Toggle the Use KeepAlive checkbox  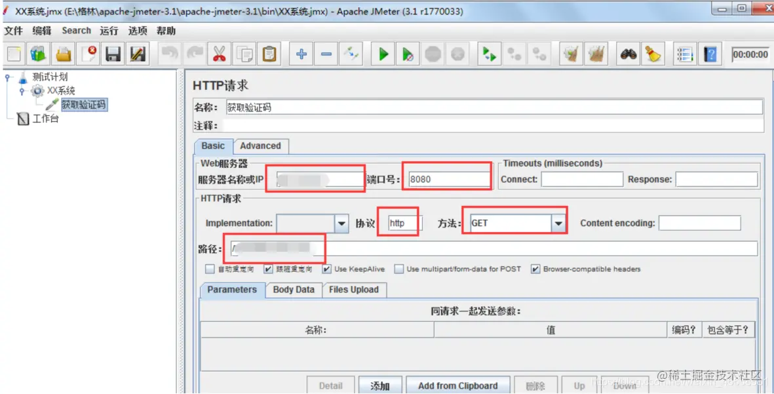point(326,269)
